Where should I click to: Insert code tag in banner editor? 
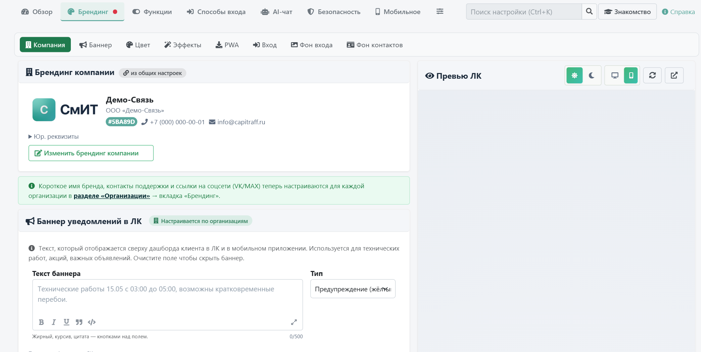click(x=92, y=322)
